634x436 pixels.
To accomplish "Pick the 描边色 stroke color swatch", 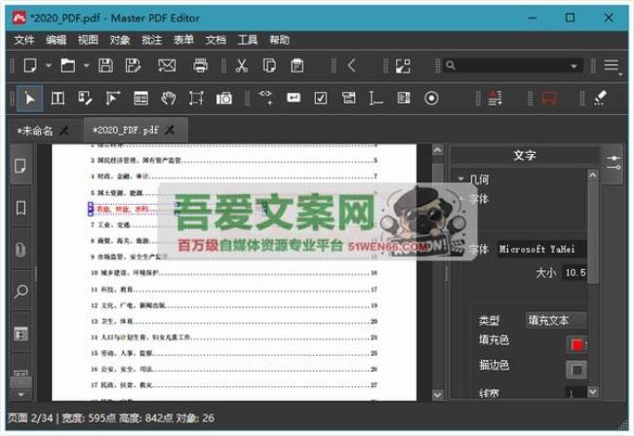I will coord(576,370).
